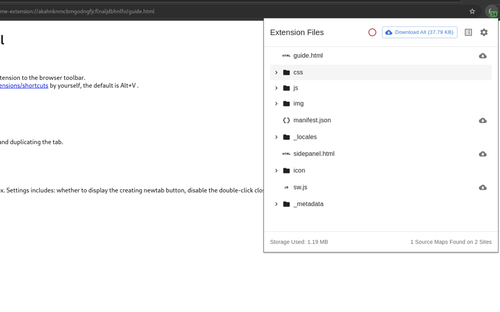Screen dimensions: 500x312
Task: Expand the css folder
Action: click(x=277, y=73)
